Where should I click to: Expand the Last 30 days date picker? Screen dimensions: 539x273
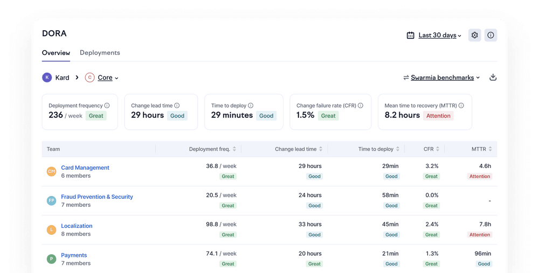(434, 36)
